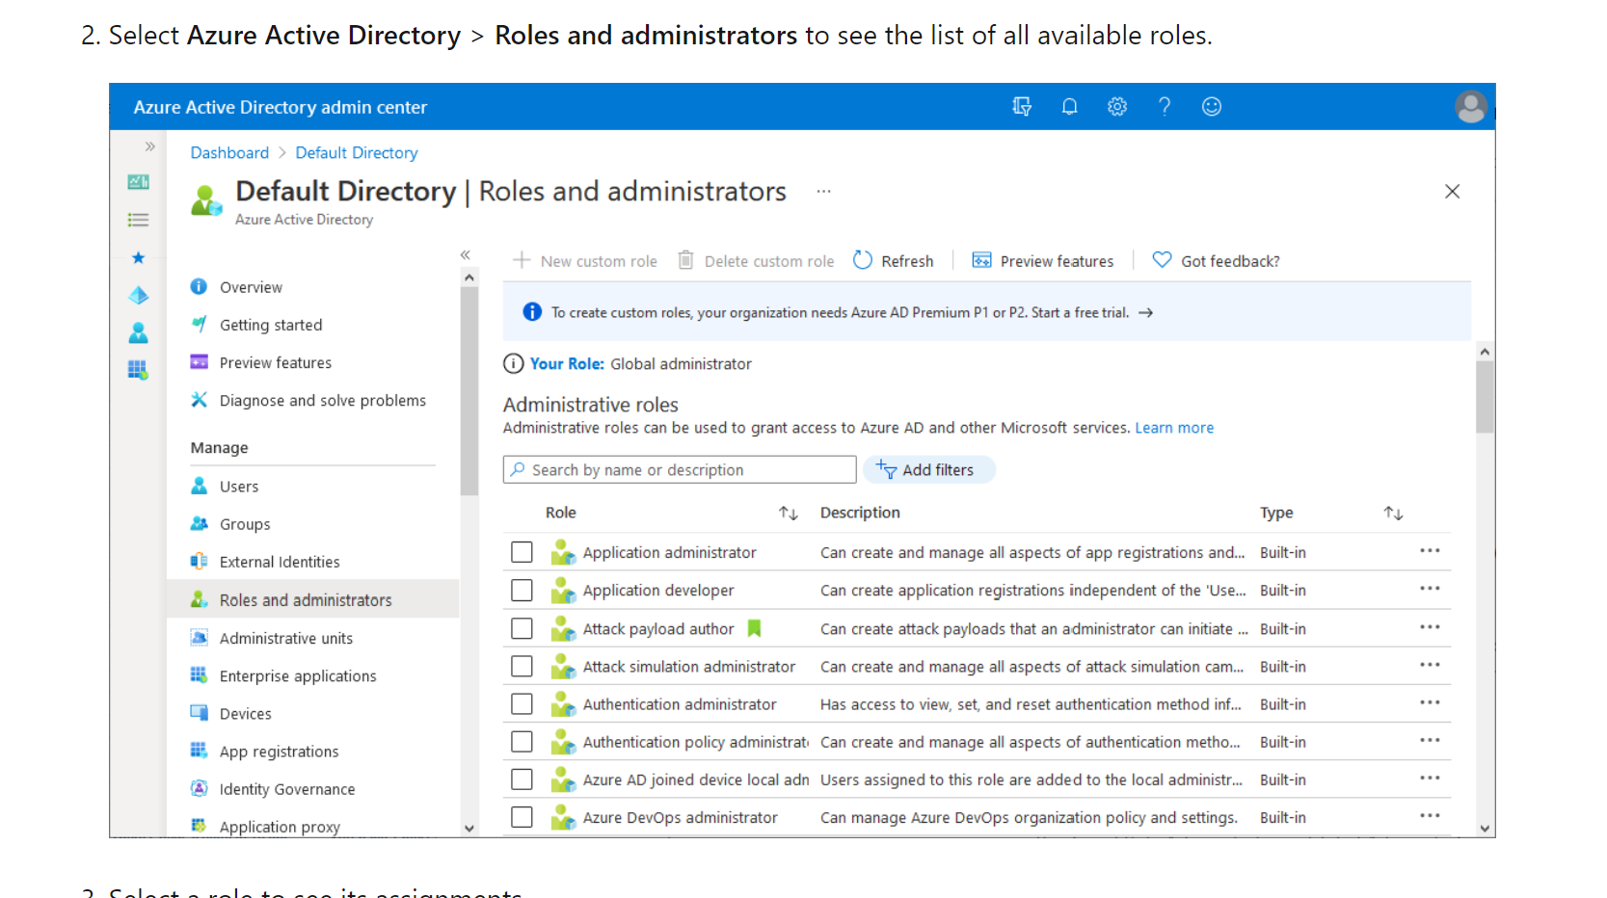The image size is (1607, 898).
Task: Open more options ellipsis beside page title
Action: pyautogui.click(x=823, y=192)
